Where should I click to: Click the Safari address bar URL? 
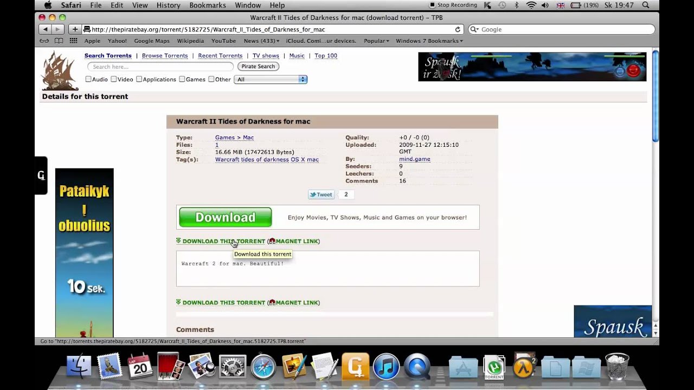(208, 30)
